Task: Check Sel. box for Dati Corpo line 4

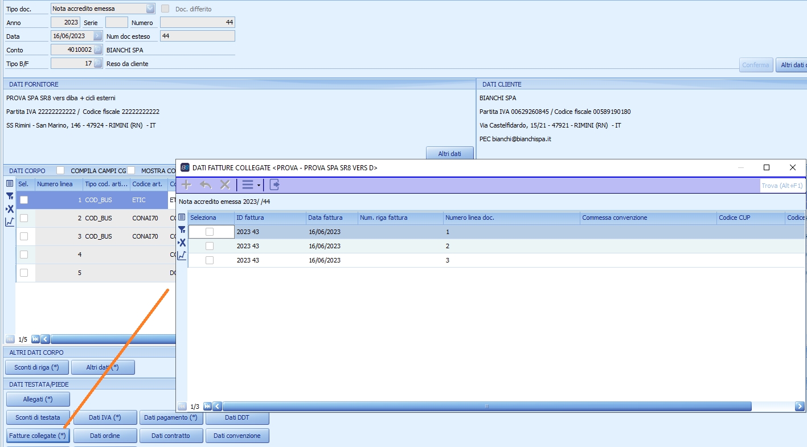Action: click(24, 255)
